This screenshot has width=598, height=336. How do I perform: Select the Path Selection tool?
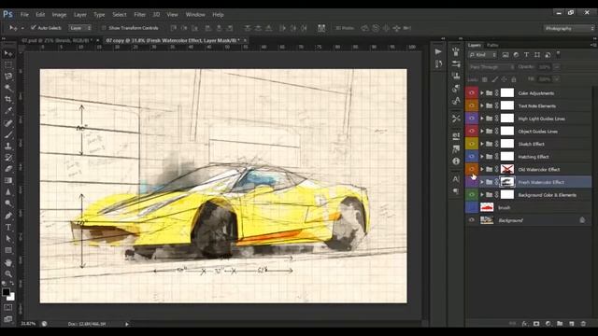tap(8, 239)
